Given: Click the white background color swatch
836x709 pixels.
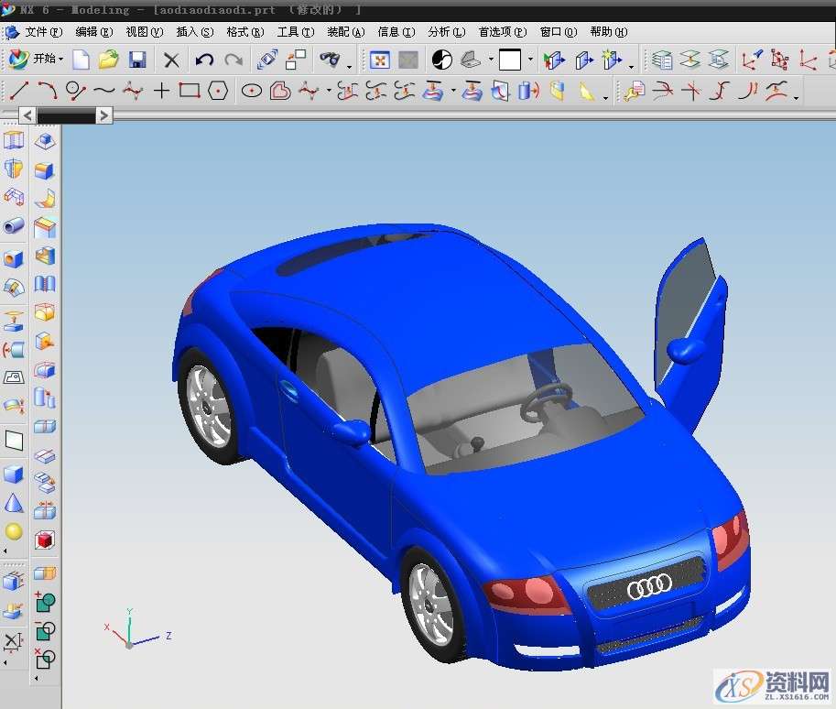Looking at the screenshot, I should tap(510, 60).
